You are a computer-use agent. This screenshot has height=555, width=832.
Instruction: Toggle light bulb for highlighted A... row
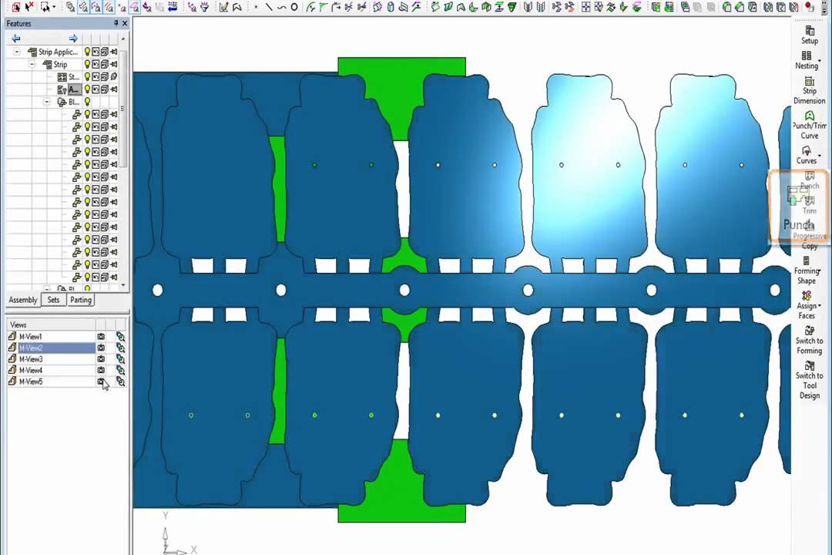87,89
